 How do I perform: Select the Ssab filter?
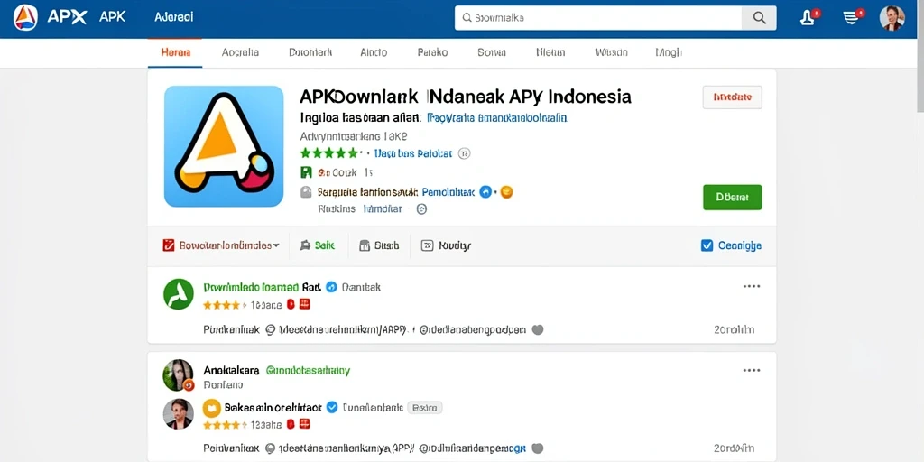point(379,245)
